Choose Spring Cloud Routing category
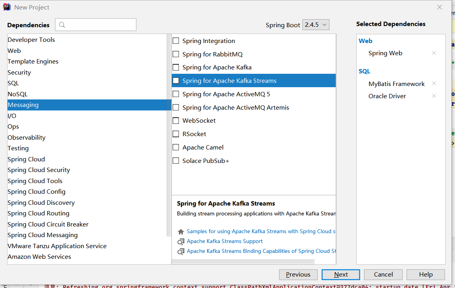This screenshot has height=288, width=455. point(87,213)
